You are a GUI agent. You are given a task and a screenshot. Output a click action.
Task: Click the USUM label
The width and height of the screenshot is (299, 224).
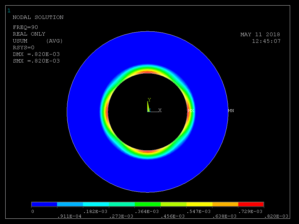click(x=20, y=41)
